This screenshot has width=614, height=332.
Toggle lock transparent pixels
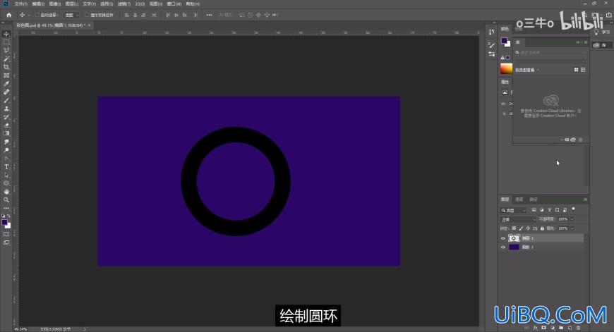[514, 228]
